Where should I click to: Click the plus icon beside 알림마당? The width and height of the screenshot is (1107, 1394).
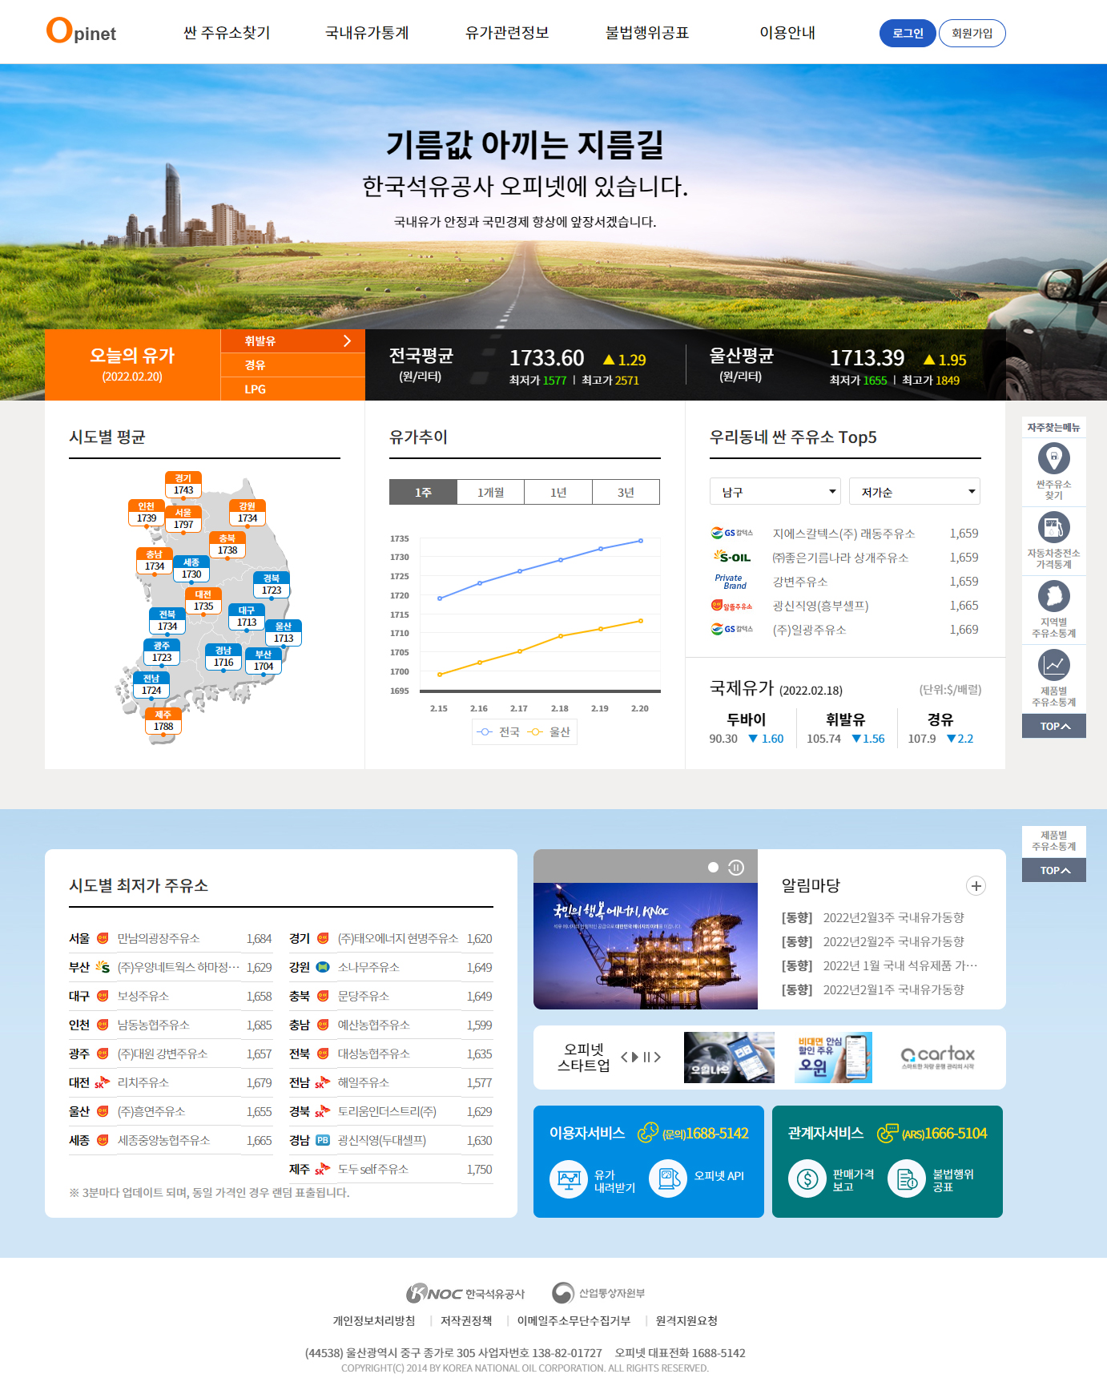(x=976, y=885)
